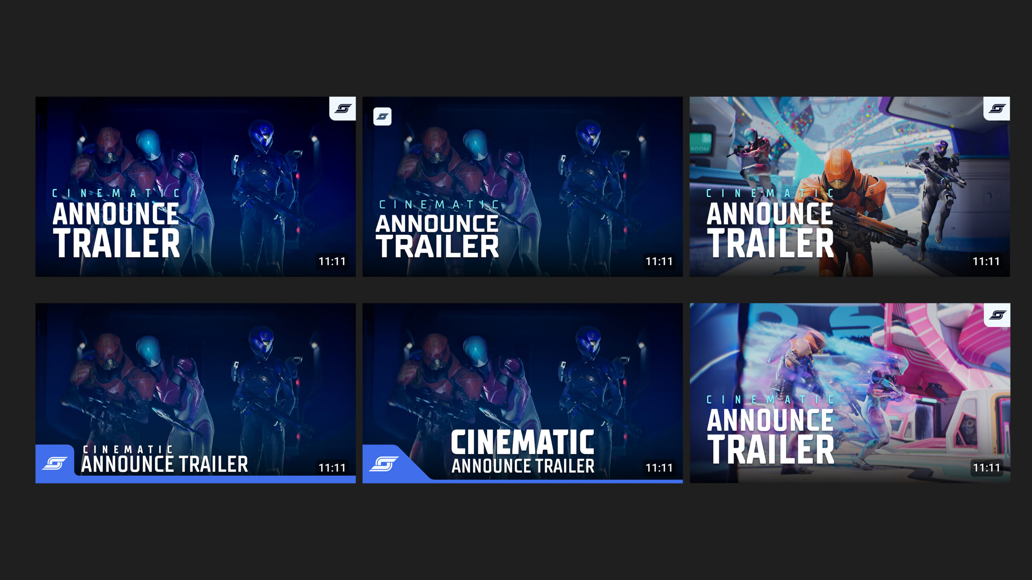Click the small rounded-square S logo badge
The width and height of the screenshot is (1032, 580).
tap(382, 116)
